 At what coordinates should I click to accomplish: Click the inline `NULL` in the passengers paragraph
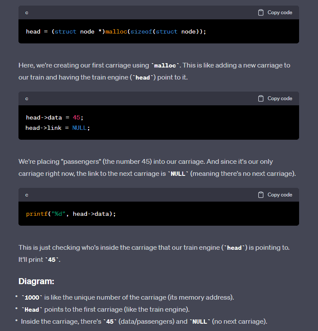click(177, 174)
